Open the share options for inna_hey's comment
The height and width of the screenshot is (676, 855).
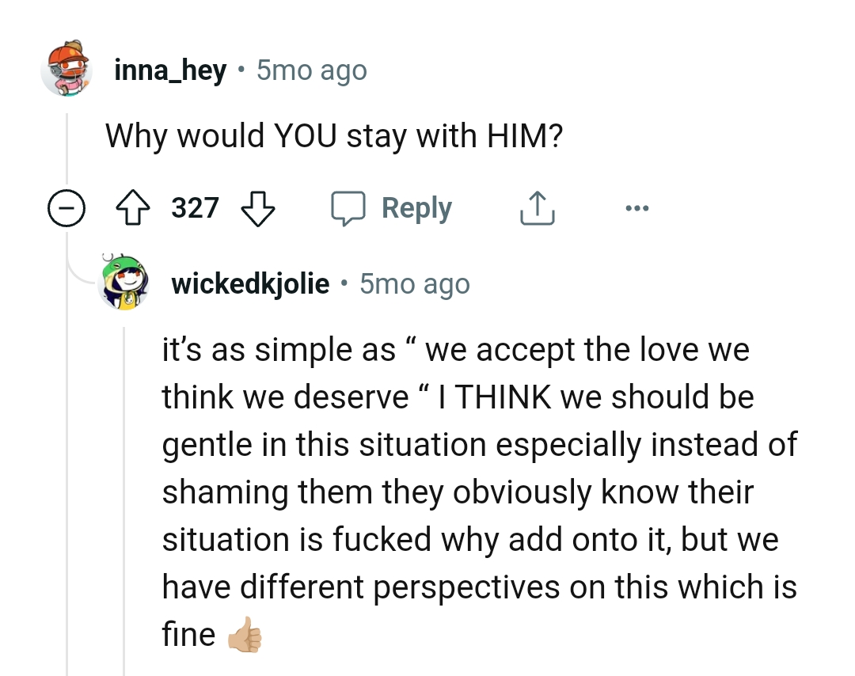point(537,207)
